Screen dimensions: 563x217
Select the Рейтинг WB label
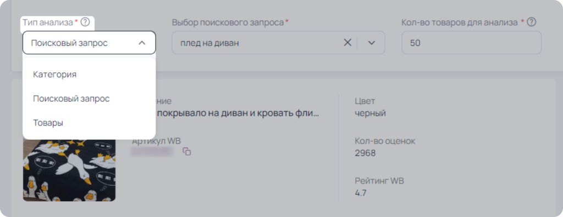point(379,181)
